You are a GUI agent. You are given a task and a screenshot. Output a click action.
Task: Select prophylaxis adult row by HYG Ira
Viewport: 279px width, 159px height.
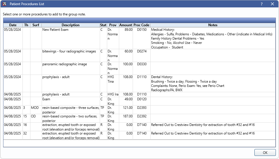[56, 94]
